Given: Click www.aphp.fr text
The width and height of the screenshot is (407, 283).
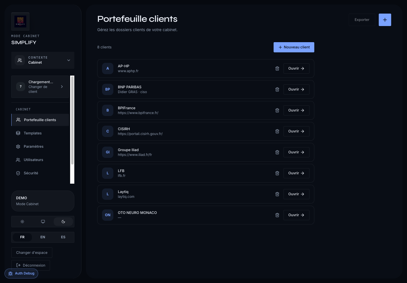Looking at the screenshot, I should [x=128, y=71].
